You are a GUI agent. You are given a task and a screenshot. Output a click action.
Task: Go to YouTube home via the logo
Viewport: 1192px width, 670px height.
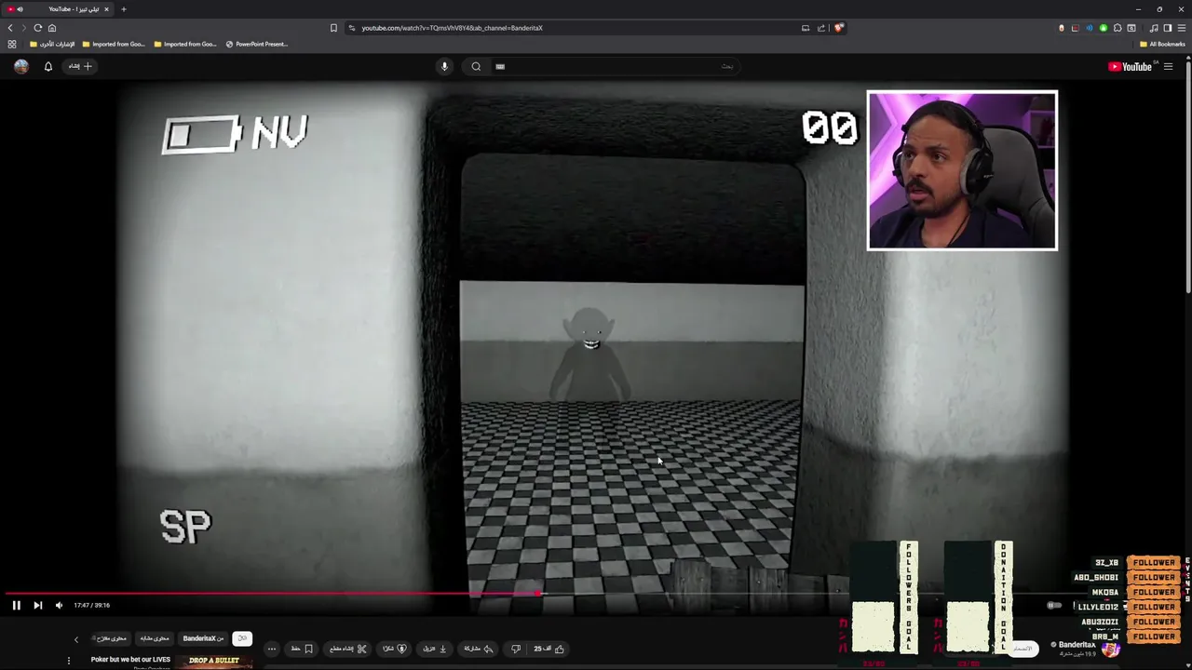coord(1131,66)
